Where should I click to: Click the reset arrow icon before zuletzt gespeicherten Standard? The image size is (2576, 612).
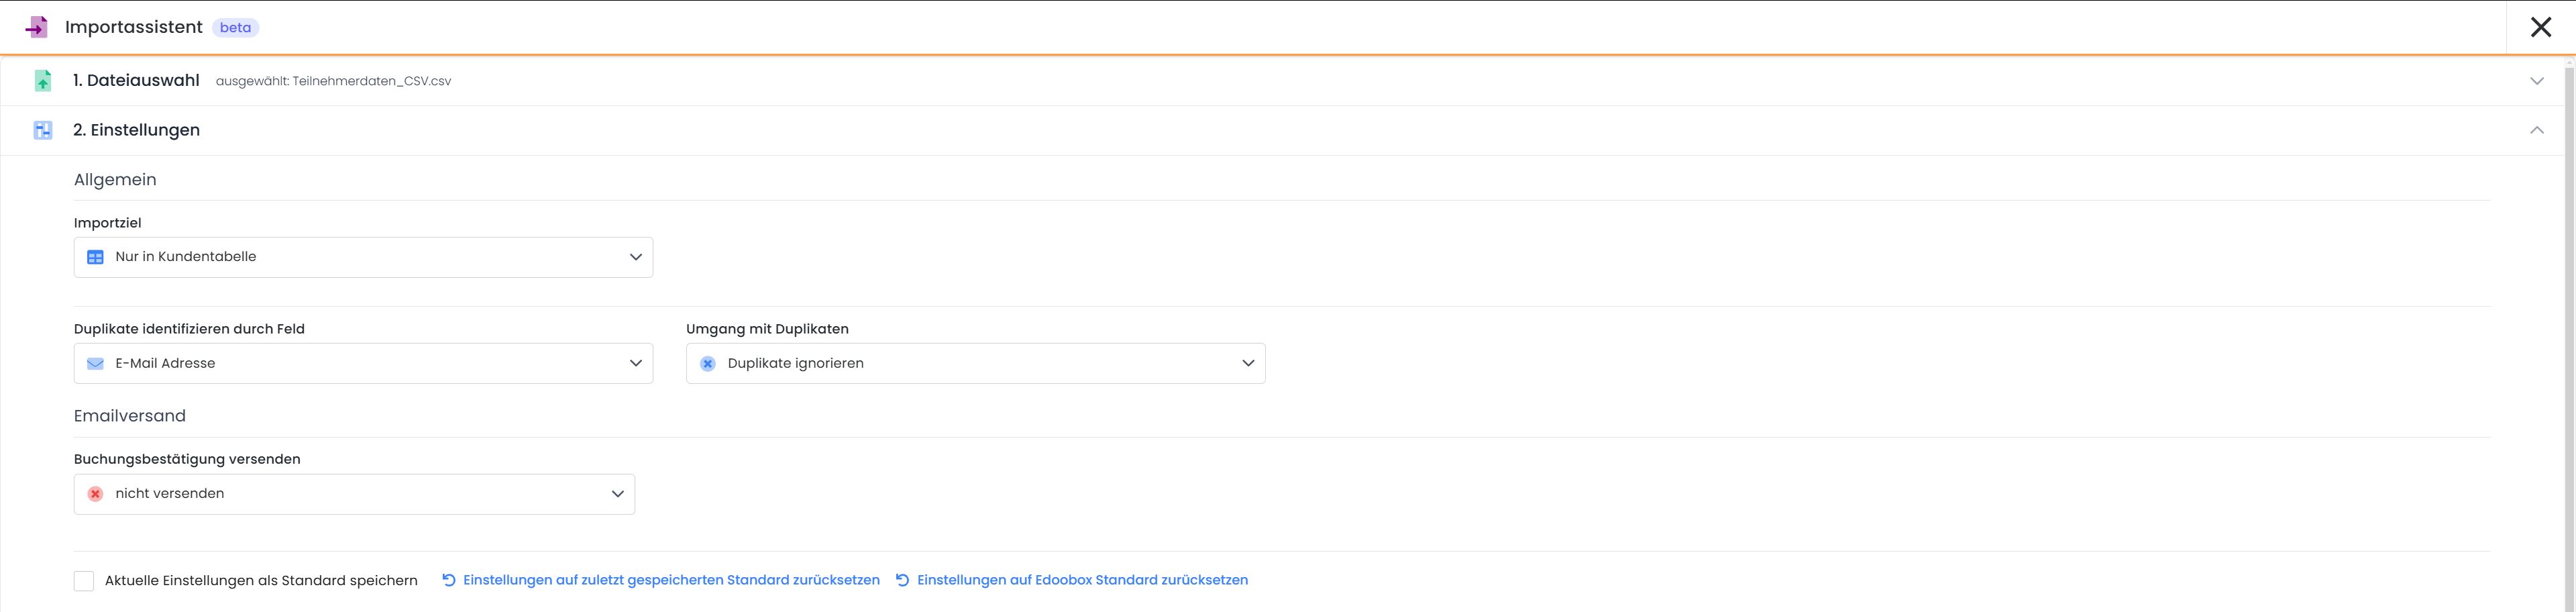[449, 580]
